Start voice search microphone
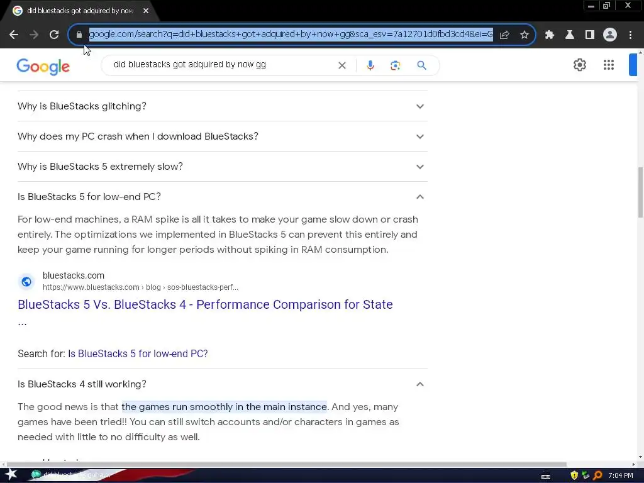 coord(370,65)
